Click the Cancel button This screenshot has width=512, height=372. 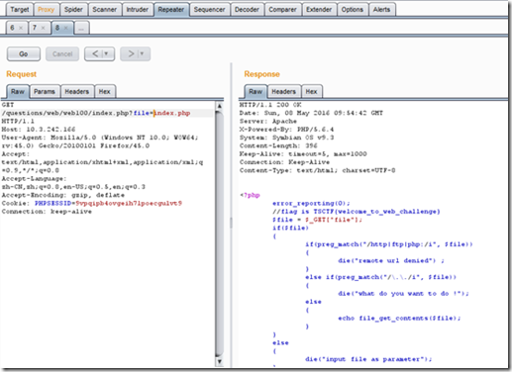[x=62, y=53]
